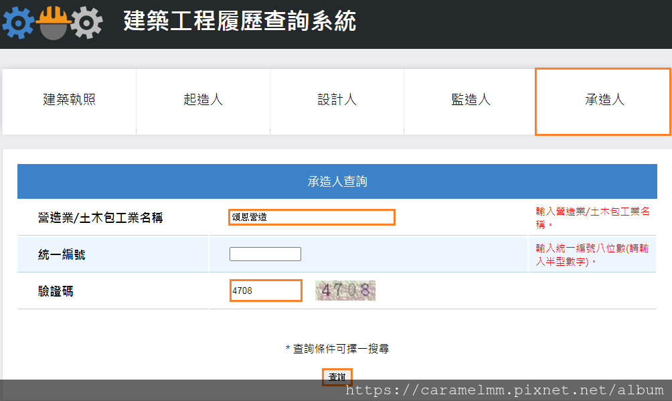Open the 建築執照 tab
This screenshot has height=401, width=672.
(x=70, y=102)
